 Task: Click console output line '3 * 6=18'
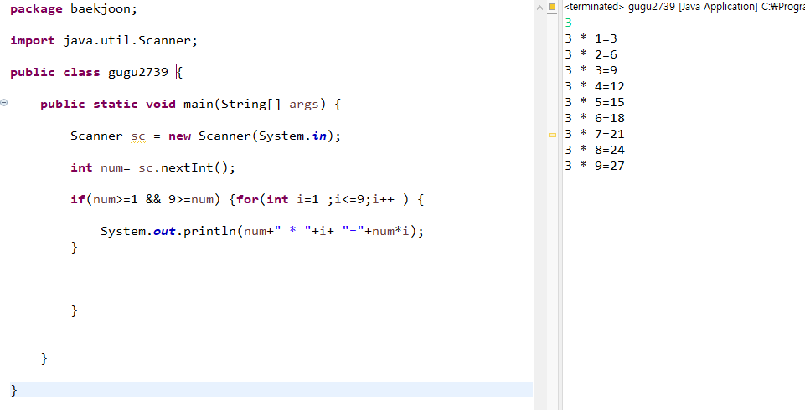click(x=595, y=118)
